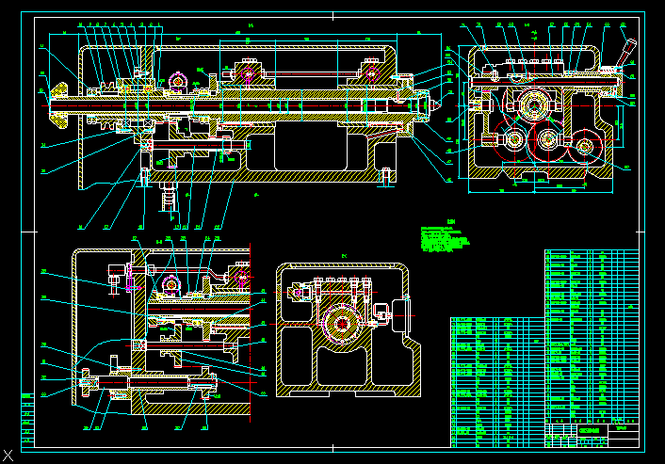665x464 pixels.
Task: Click the title block below parts list
Action: click(592, 435)
